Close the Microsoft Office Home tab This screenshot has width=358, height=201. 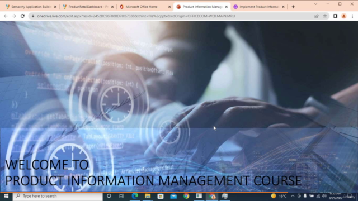coord(169,7)
